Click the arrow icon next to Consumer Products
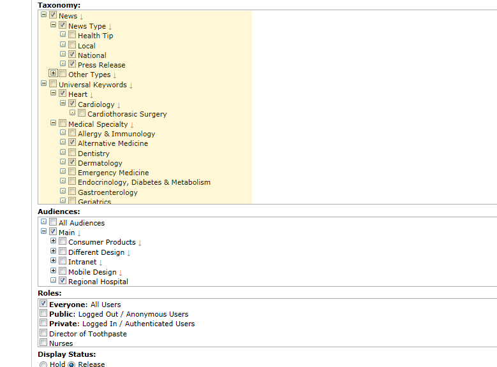This screenshot has width=497, height=367. point(140,243)
